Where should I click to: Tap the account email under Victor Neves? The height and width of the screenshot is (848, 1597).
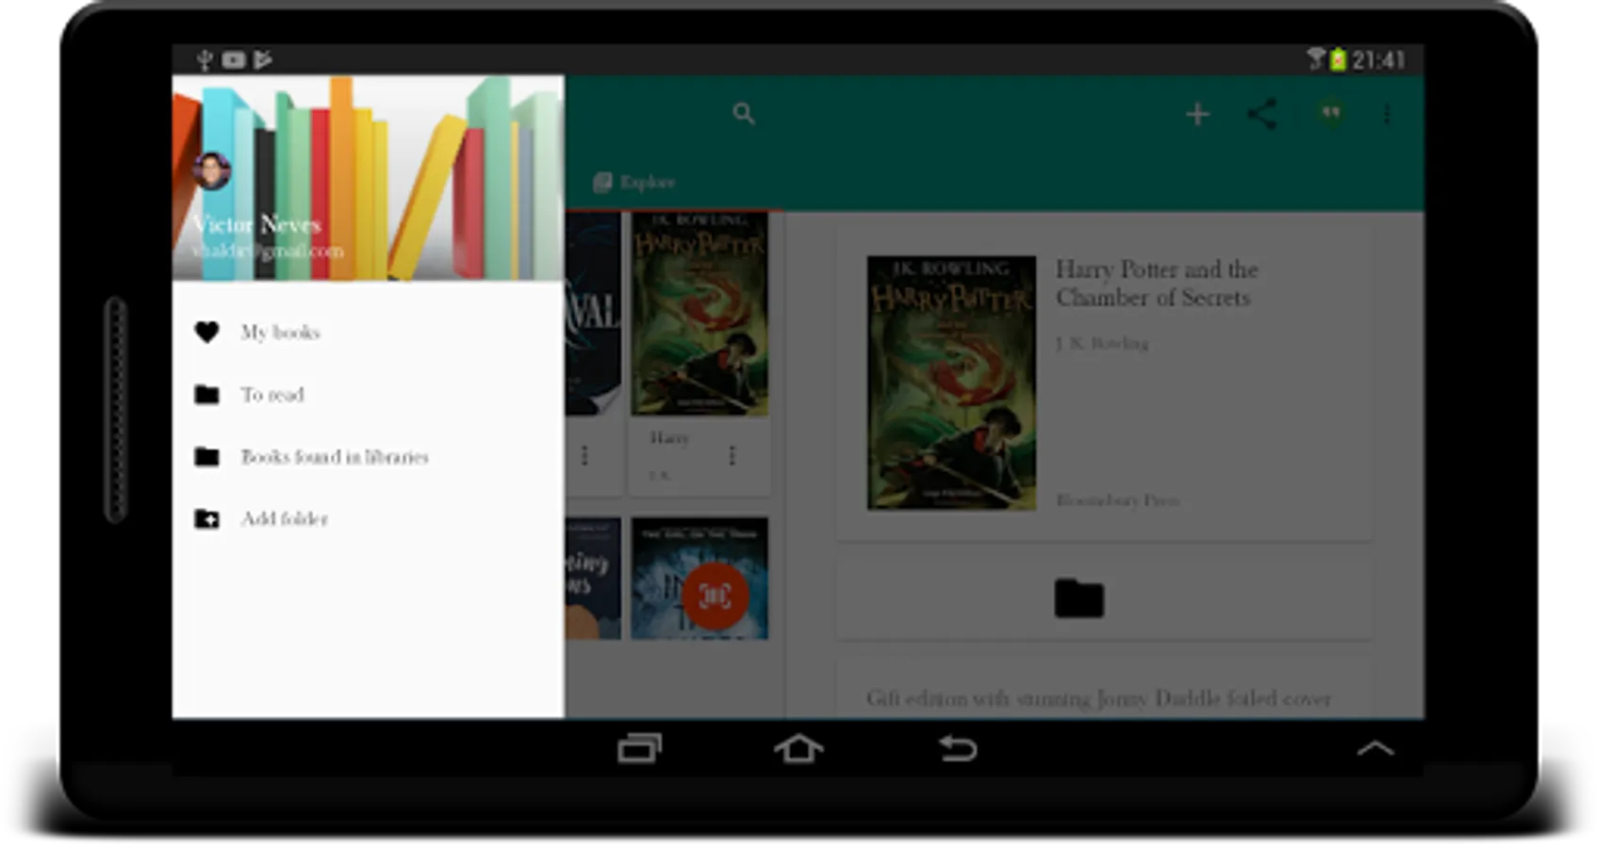[267, 251]
